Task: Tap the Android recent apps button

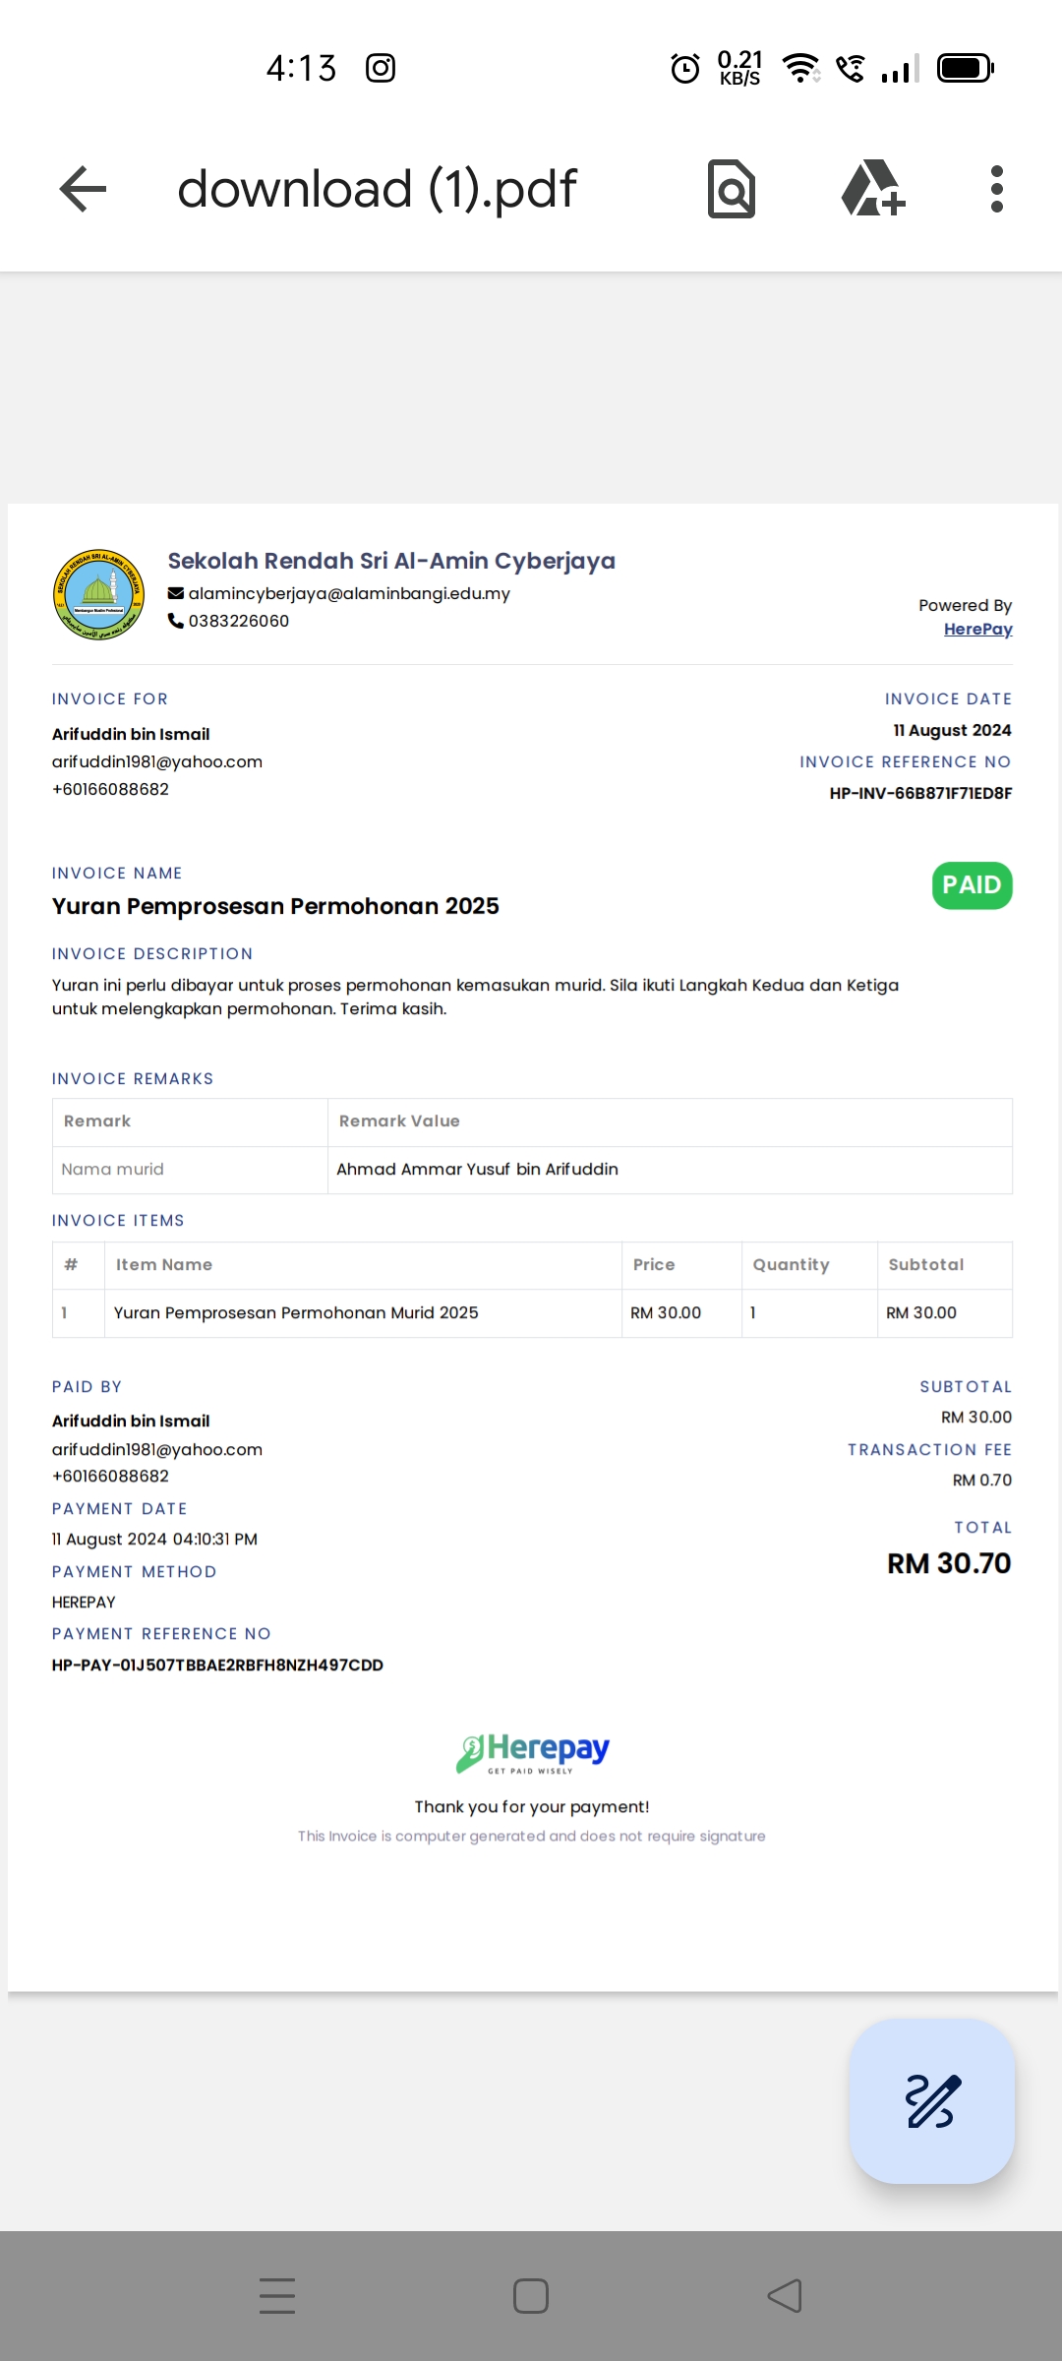Action: [x=277, y=2295]
